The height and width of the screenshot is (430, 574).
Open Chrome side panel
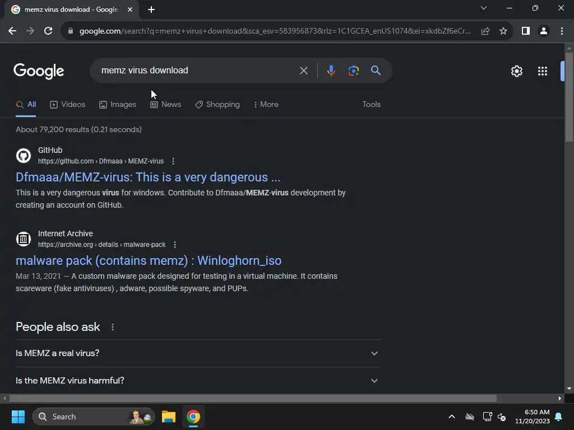click(x=526, y=31)
